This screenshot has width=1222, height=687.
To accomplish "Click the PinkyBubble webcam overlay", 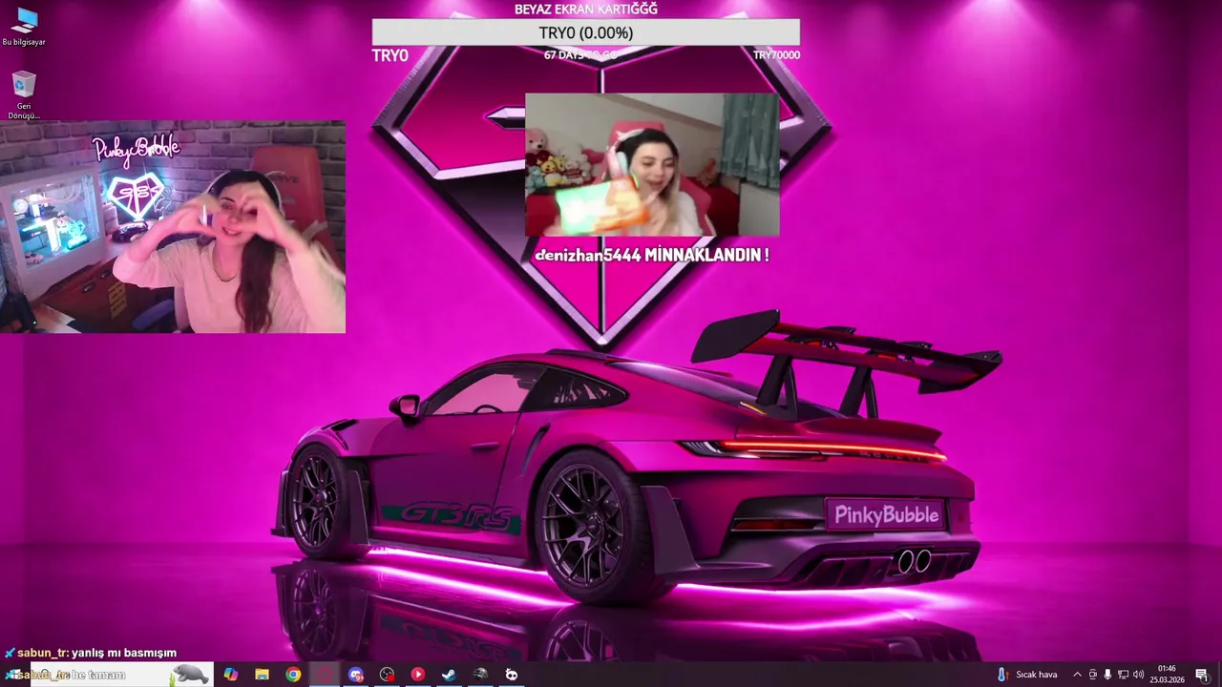I will (173, 227).
